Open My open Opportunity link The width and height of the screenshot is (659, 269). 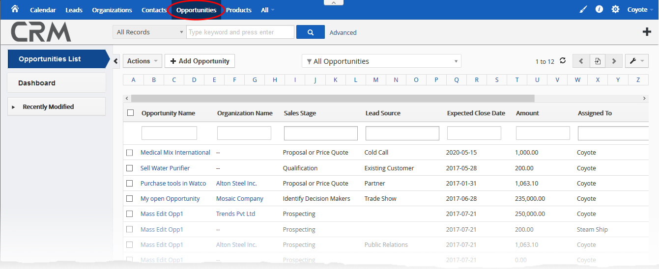tap(170, 199)
